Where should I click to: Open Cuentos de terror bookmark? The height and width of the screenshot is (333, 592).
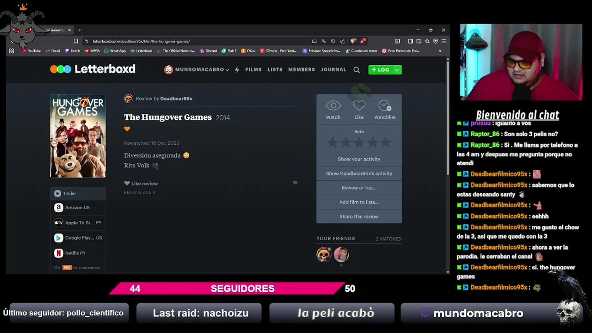[361, 51]
